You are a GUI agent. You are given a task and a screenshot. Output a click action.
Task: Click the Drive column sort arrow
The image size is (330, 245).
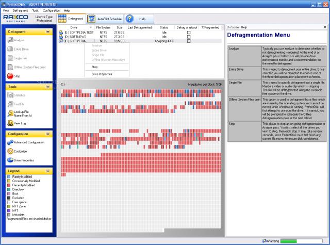click(x=91, y=27)
